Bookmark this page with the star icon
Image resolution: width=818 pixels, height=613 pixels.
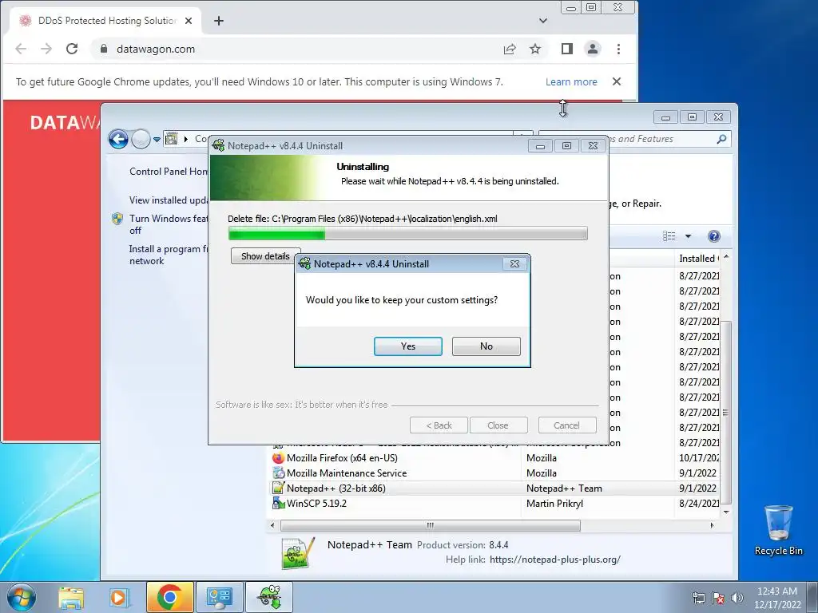pyautogui.click(x=535, y=49)
